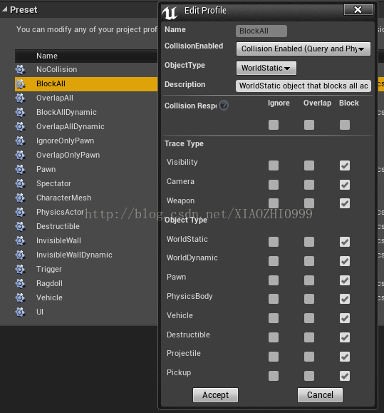
Task: Open the CollisionEnabled dropdown
Action: click(303, 49)
